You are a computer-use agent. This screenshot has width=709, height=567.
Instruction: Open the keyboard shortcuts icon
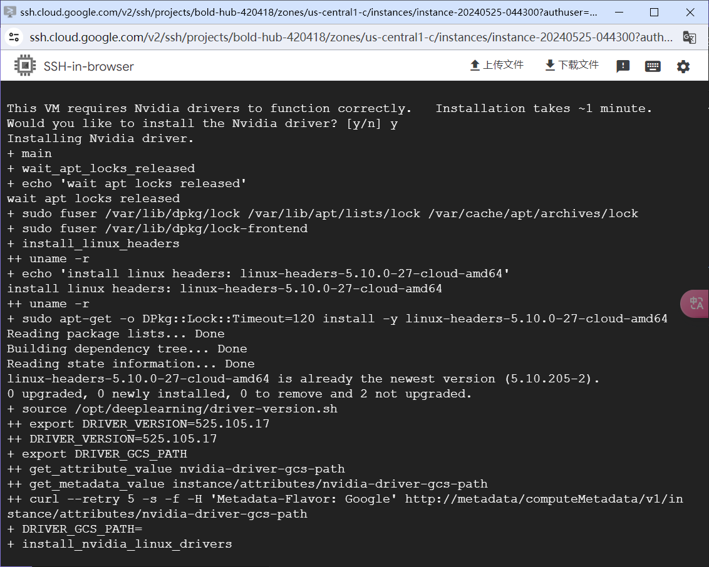pos(653,66)
